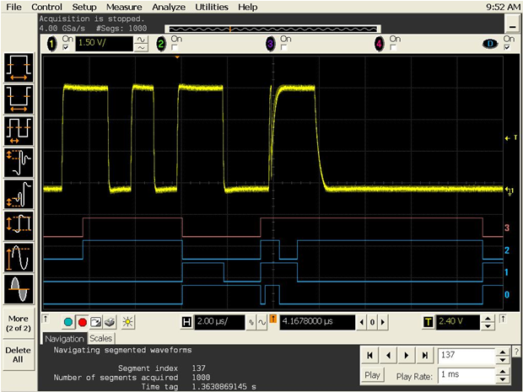
Task: Select the sine wave peak voltage measurement icon
Action: pos(19,257)
